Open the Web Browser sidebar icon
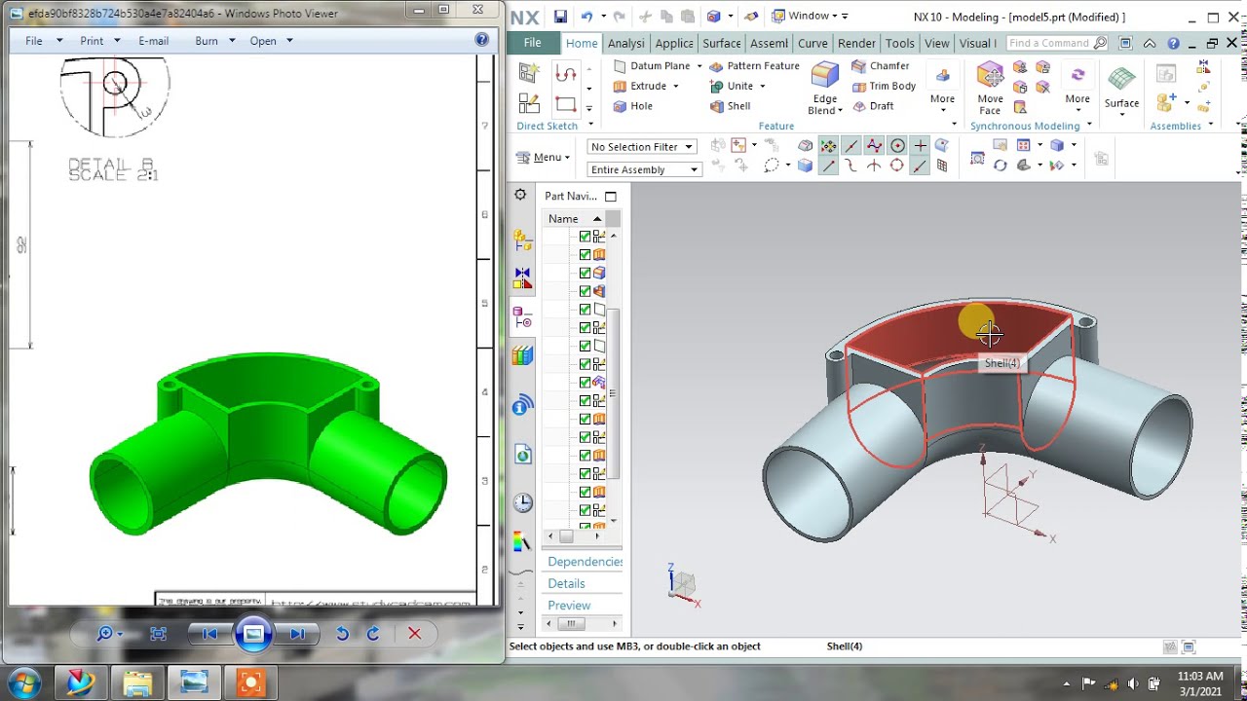The width and height of the screenshot is (1247, 701). 523,454
